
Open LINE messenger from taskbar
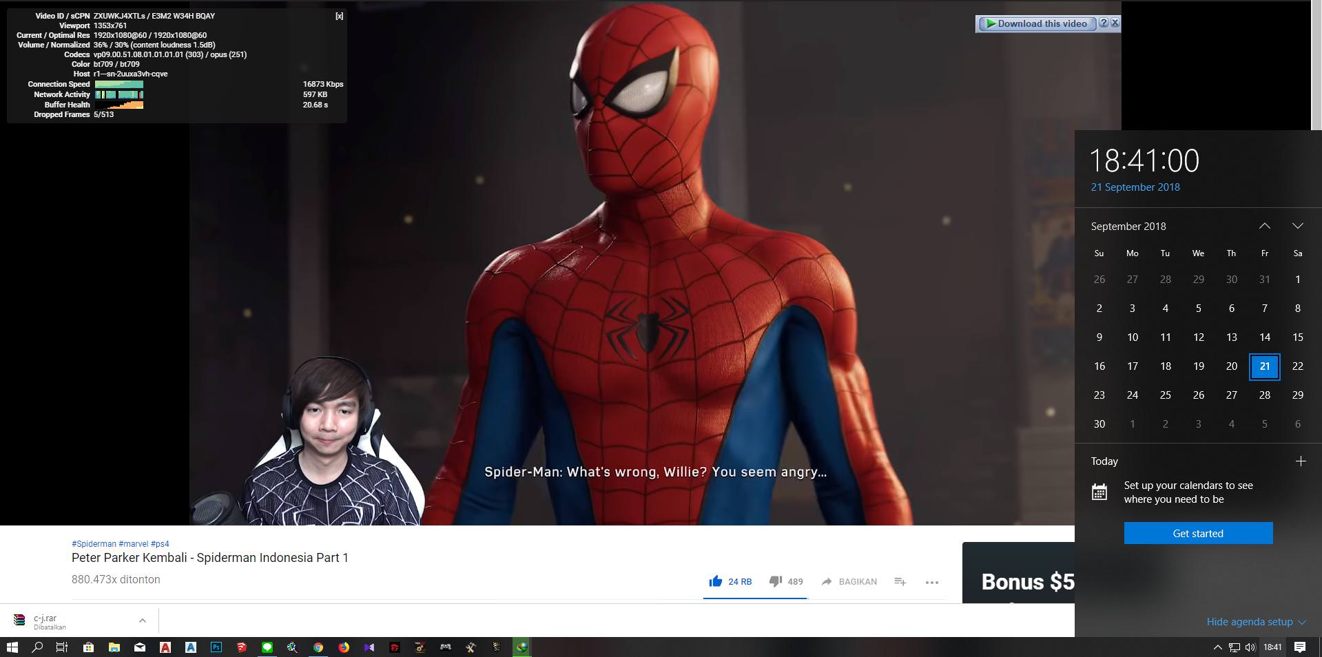[267, 647]
